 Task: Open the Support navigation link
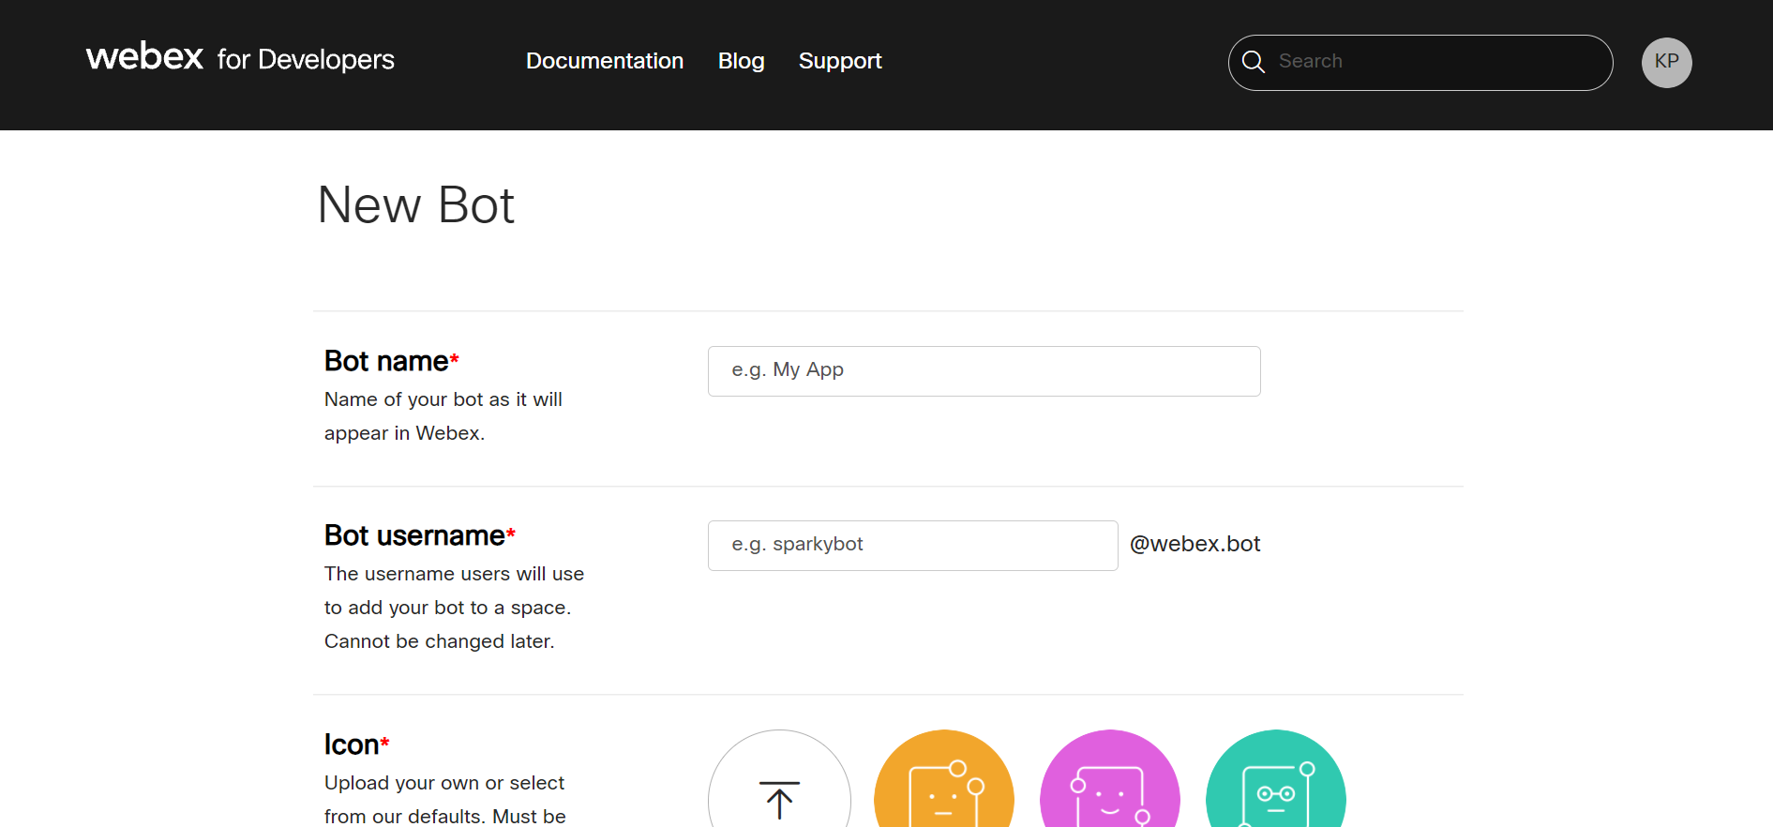click(x=840, y=61)
